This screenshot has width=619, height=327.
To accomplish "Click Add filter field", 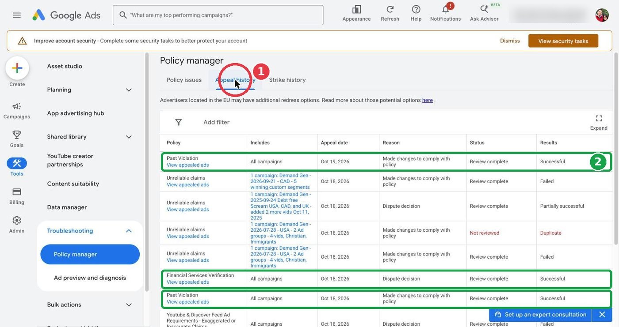I will 216,122.
